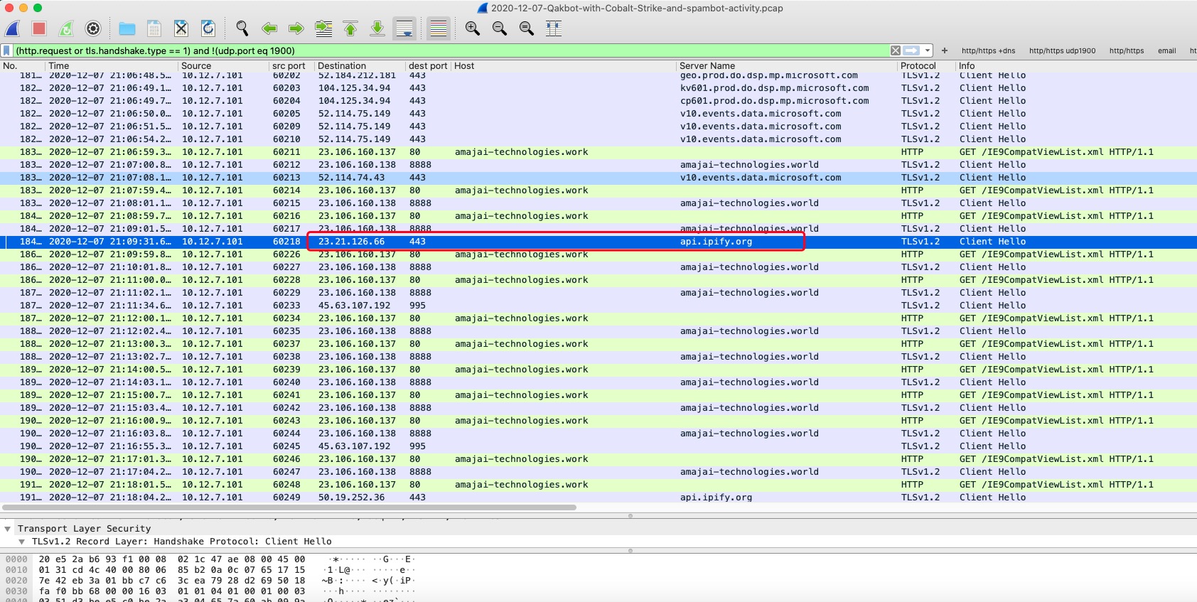The height and width of the screenshot is (602, 1197).
Task: Sort by the src port column header
Action: click(x=292, y=66)
